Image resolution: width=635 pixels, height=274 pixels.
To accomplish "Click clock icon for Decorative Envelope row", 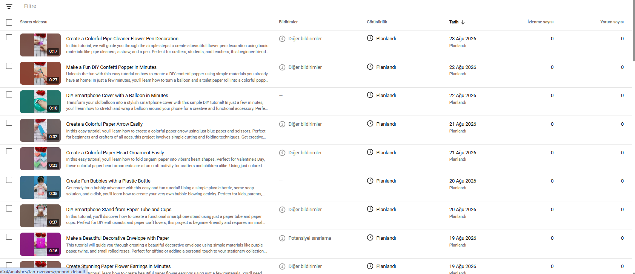I will [370, 238].
